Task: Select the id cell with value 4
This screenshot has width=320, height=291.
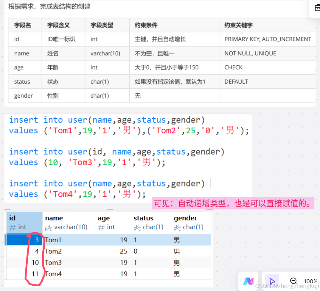Action: 24,251
